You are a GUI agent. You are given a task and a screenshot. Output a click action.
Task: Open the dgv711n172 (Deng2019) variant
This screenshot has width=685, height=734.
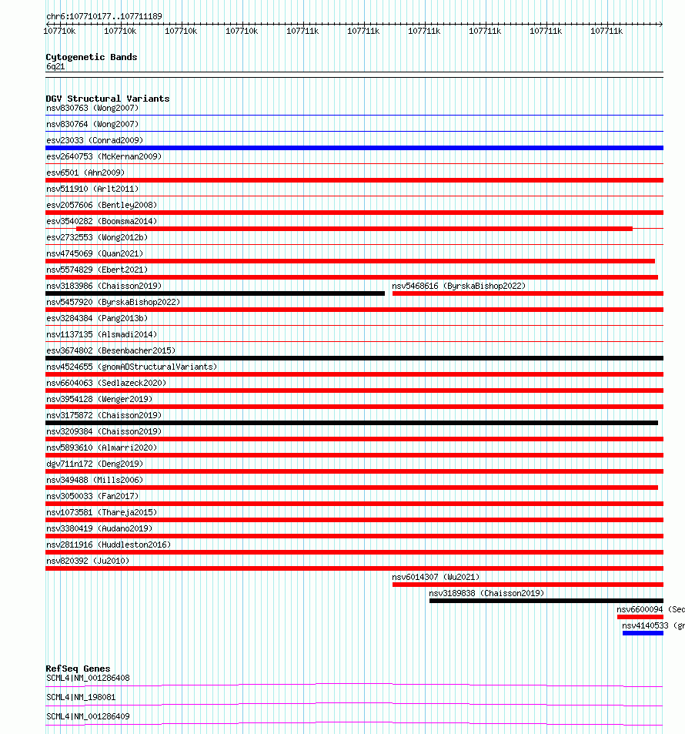point(95,464)
